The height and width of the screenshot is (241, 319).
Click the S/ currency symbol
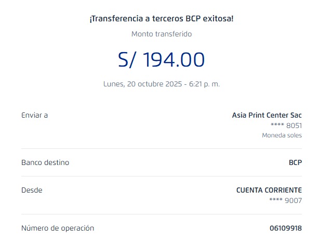pyautogui.click(x=127, y=60)
